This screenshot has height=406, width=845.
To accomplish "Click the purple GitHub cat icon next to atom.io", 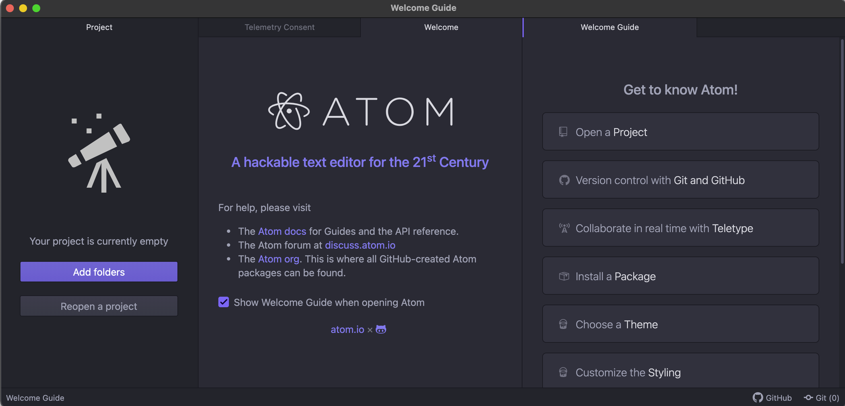I will [381, 329].
